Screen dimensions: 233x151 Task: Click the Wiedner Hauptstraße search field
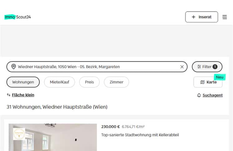coord(97,67)
